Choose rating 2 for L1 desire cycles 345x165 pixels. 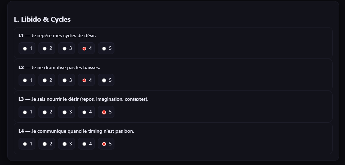45,48
